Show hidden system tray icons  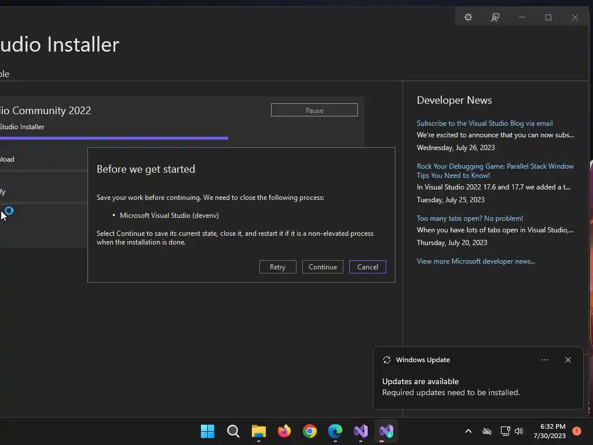(x=468, y=431)
